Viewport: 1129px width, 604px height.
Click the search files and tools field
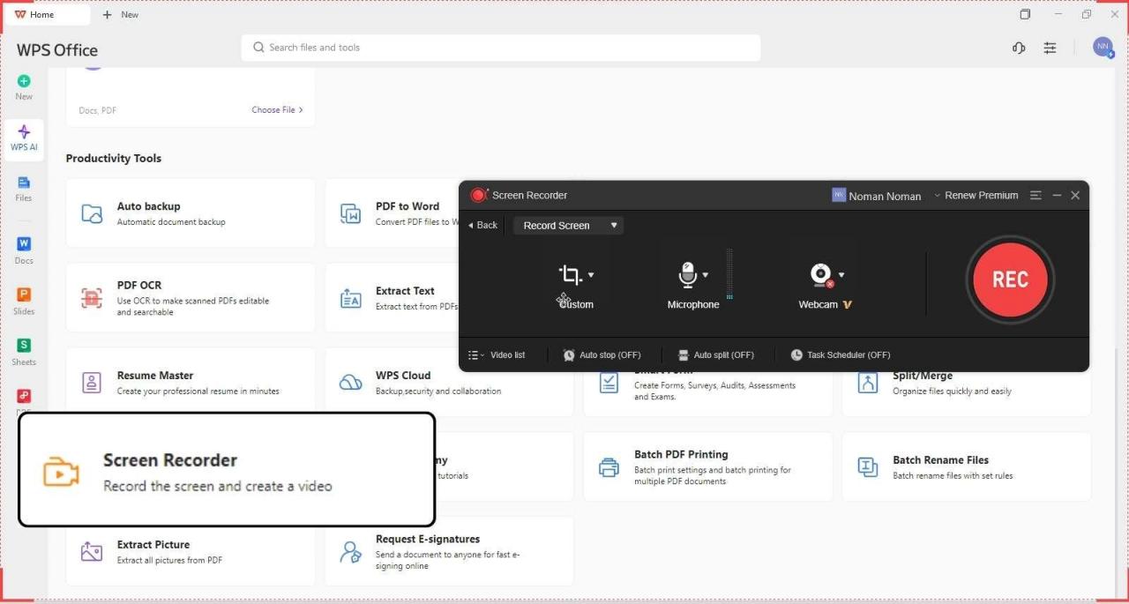click(x=500, y=47)
